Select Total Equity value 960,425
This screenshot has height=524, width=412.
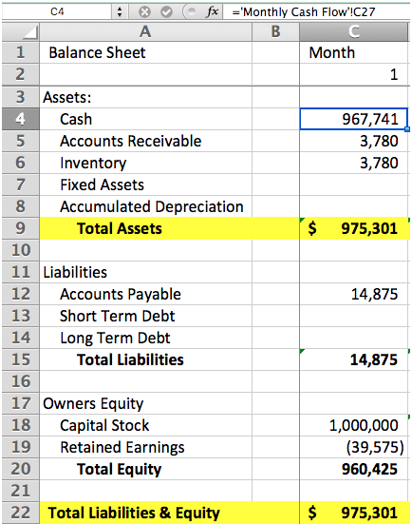(x=354, y=469)
